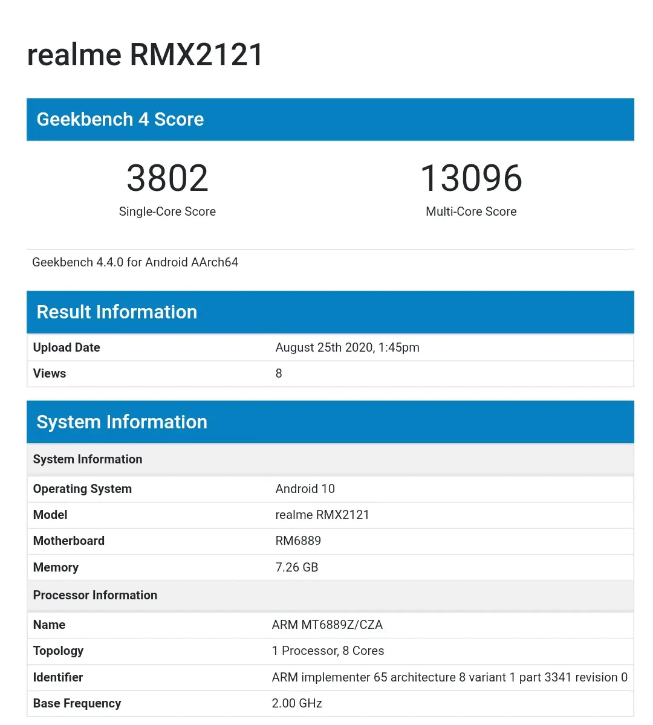Image resolution: width=653 pixels, height=725 pixels.
Task: Select the ARM MT6889Z/CZA processor name
Action: pyautogui.click(x=327, y=625)
